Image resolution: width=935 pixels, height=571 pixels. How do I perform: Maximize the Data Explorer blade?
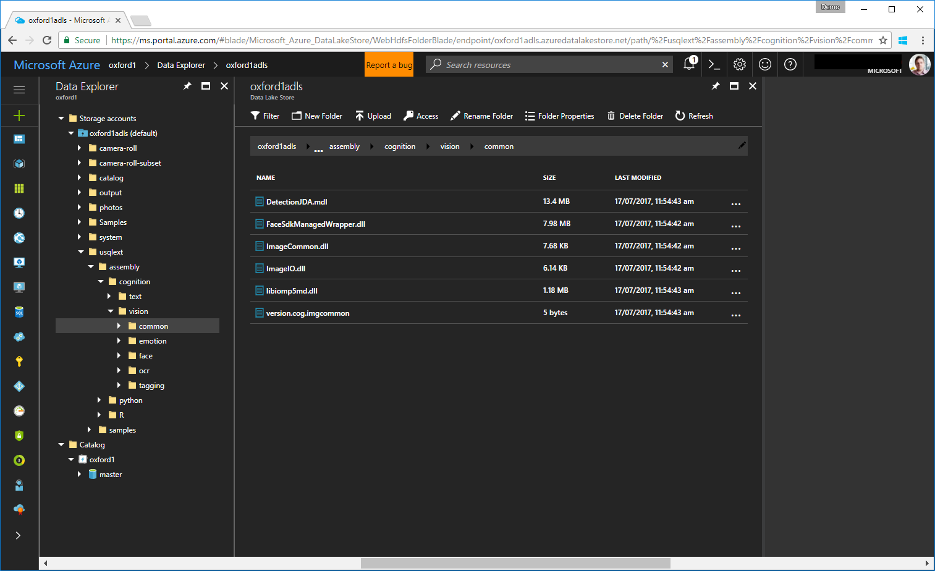pyautogui.click(x=206, y=86)
